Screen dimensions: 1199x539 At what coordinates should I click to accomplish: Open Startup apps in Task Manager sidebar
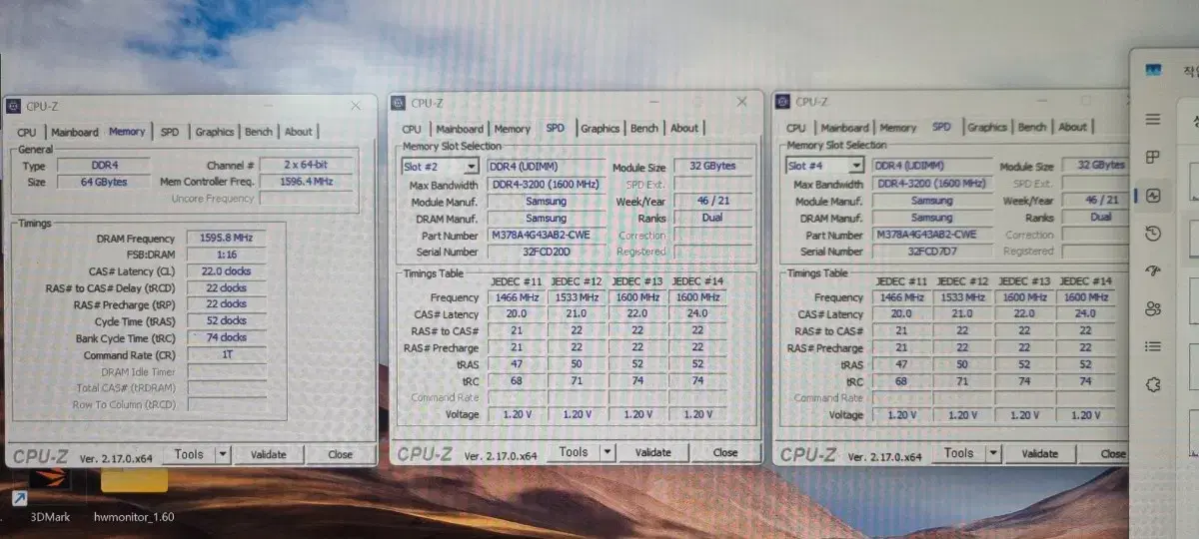[1153, 270]
